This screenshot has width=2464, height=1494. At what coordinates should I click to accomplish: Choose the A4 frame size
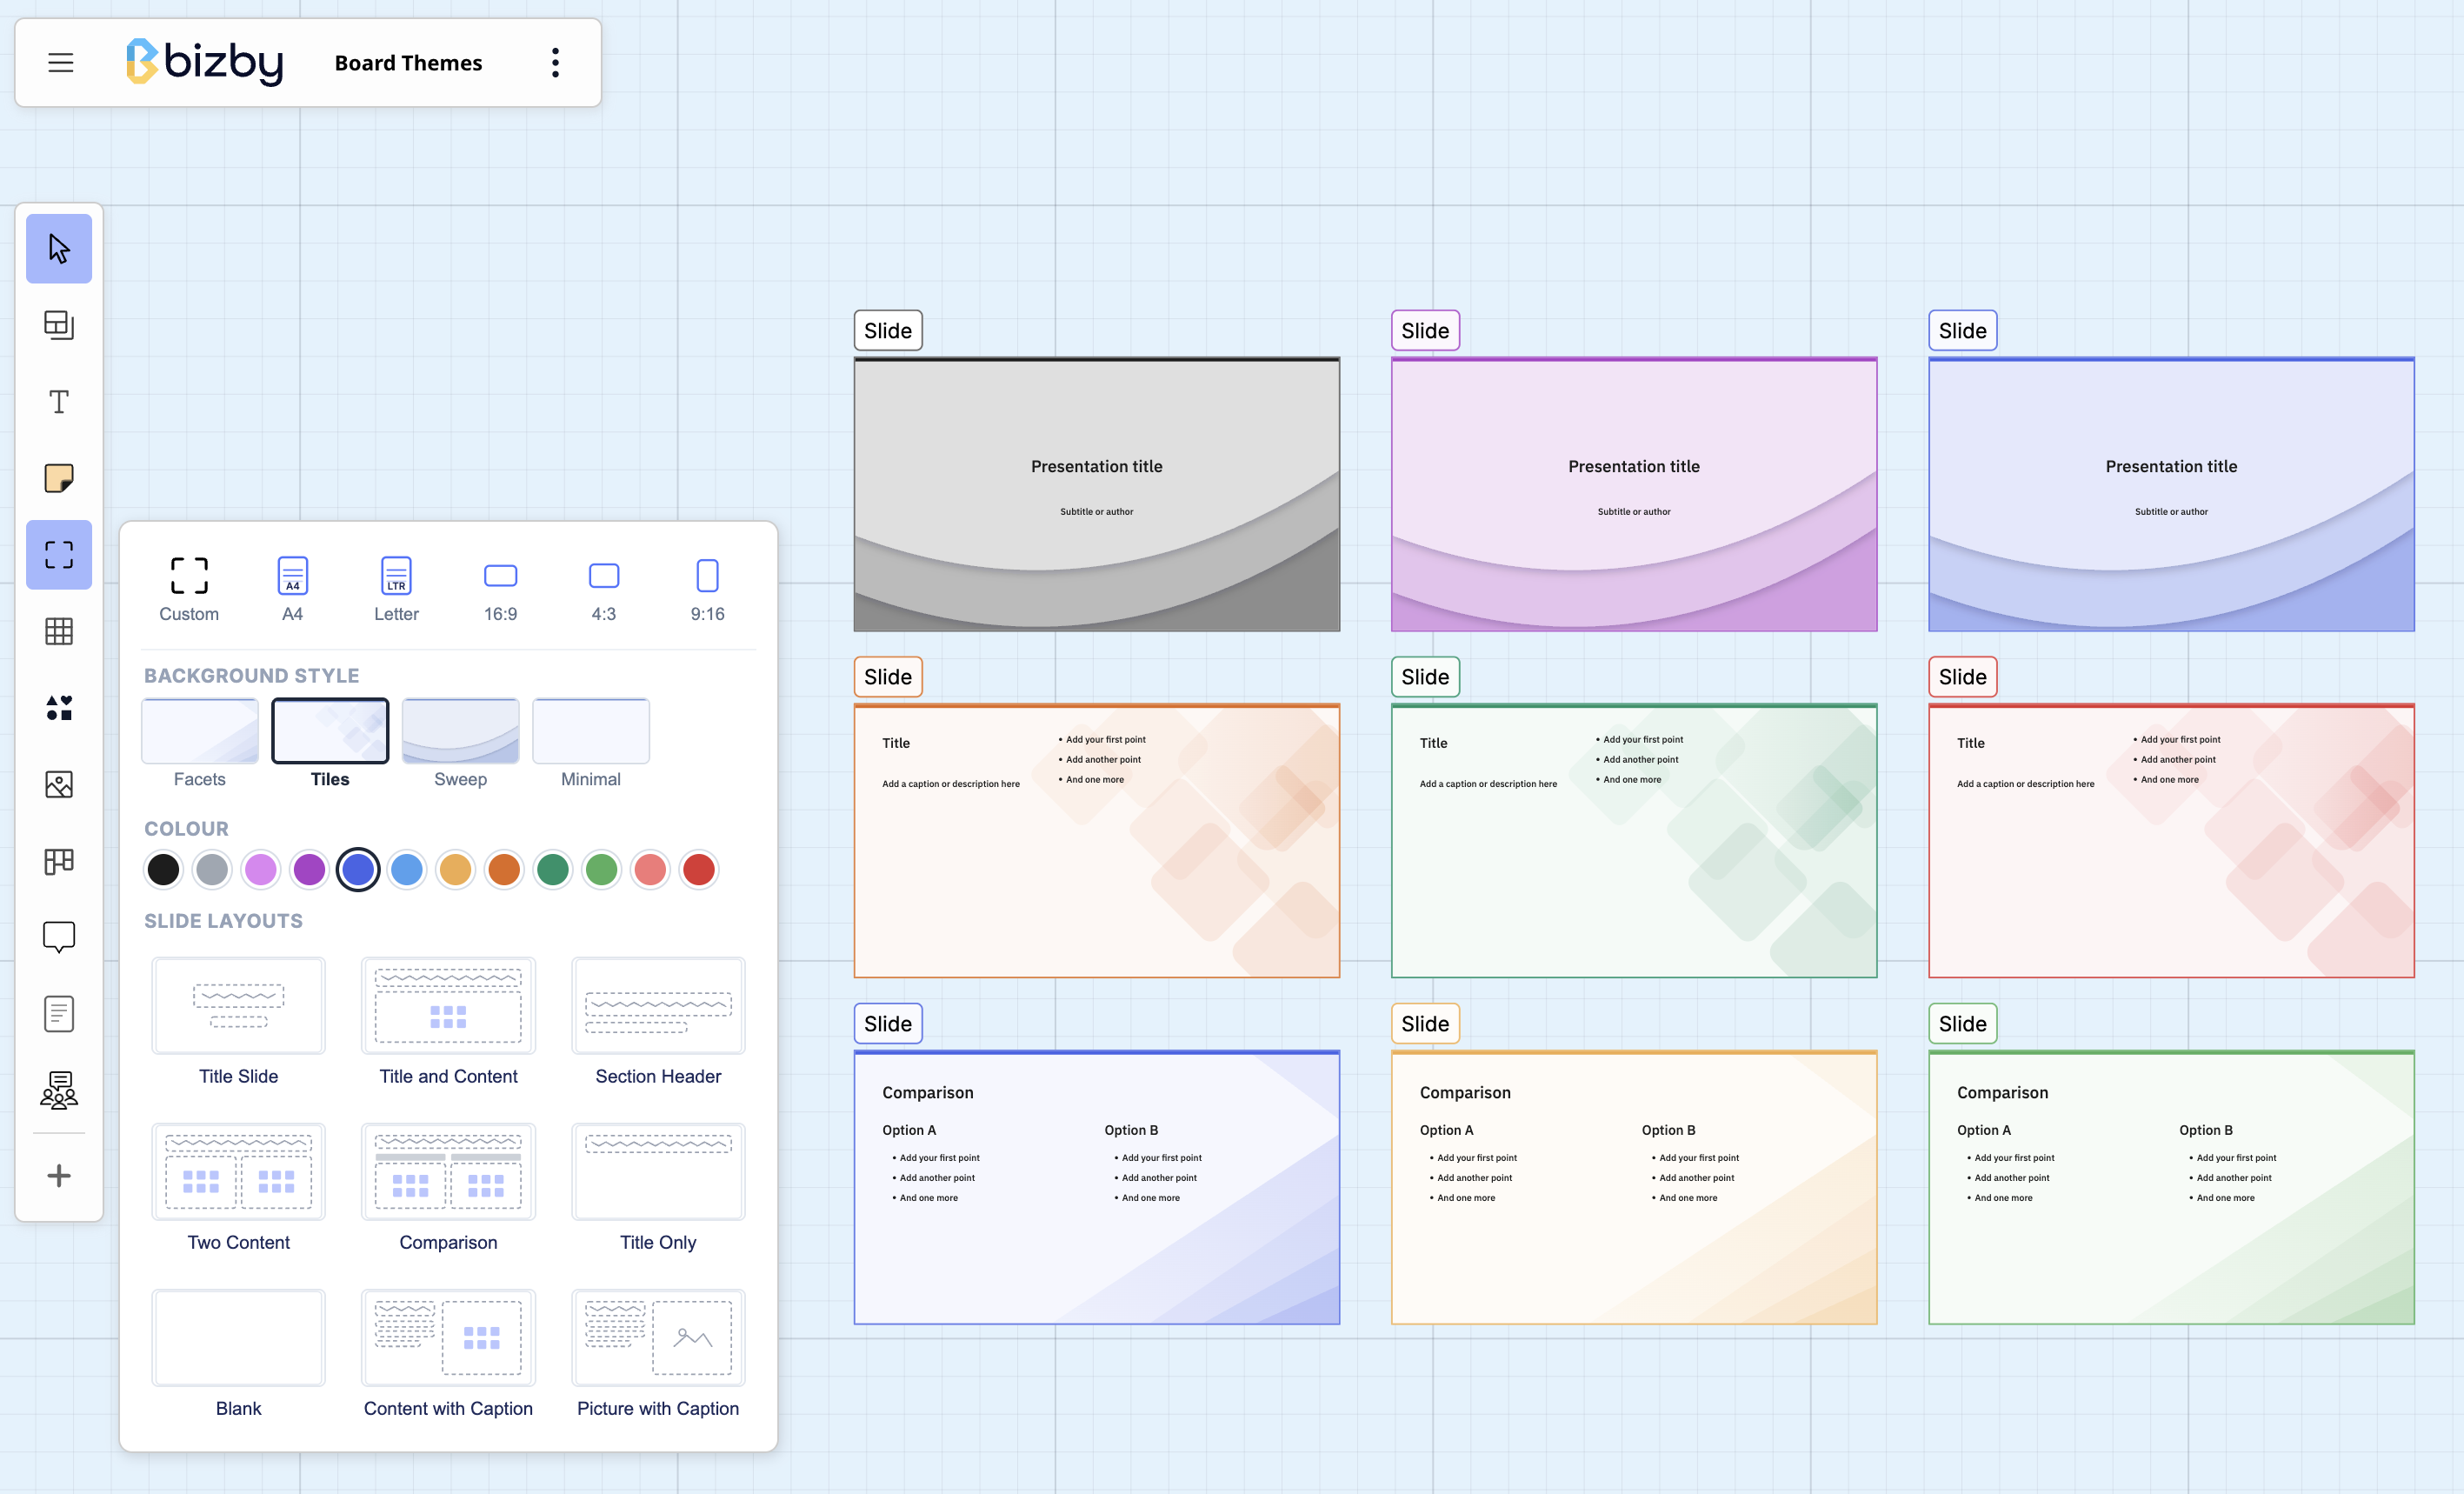[292, 590]
